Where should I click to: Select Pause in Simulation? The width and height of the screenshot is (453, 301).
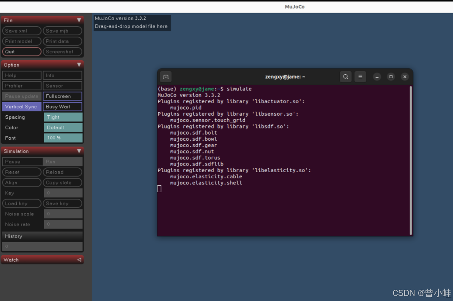(x=22, y=162)
